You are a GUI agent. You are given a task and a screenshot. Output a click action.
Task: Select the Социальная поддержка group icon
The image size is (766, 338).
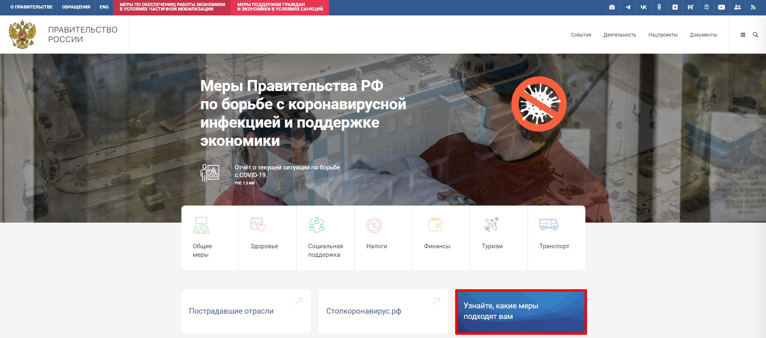point(316,224)
